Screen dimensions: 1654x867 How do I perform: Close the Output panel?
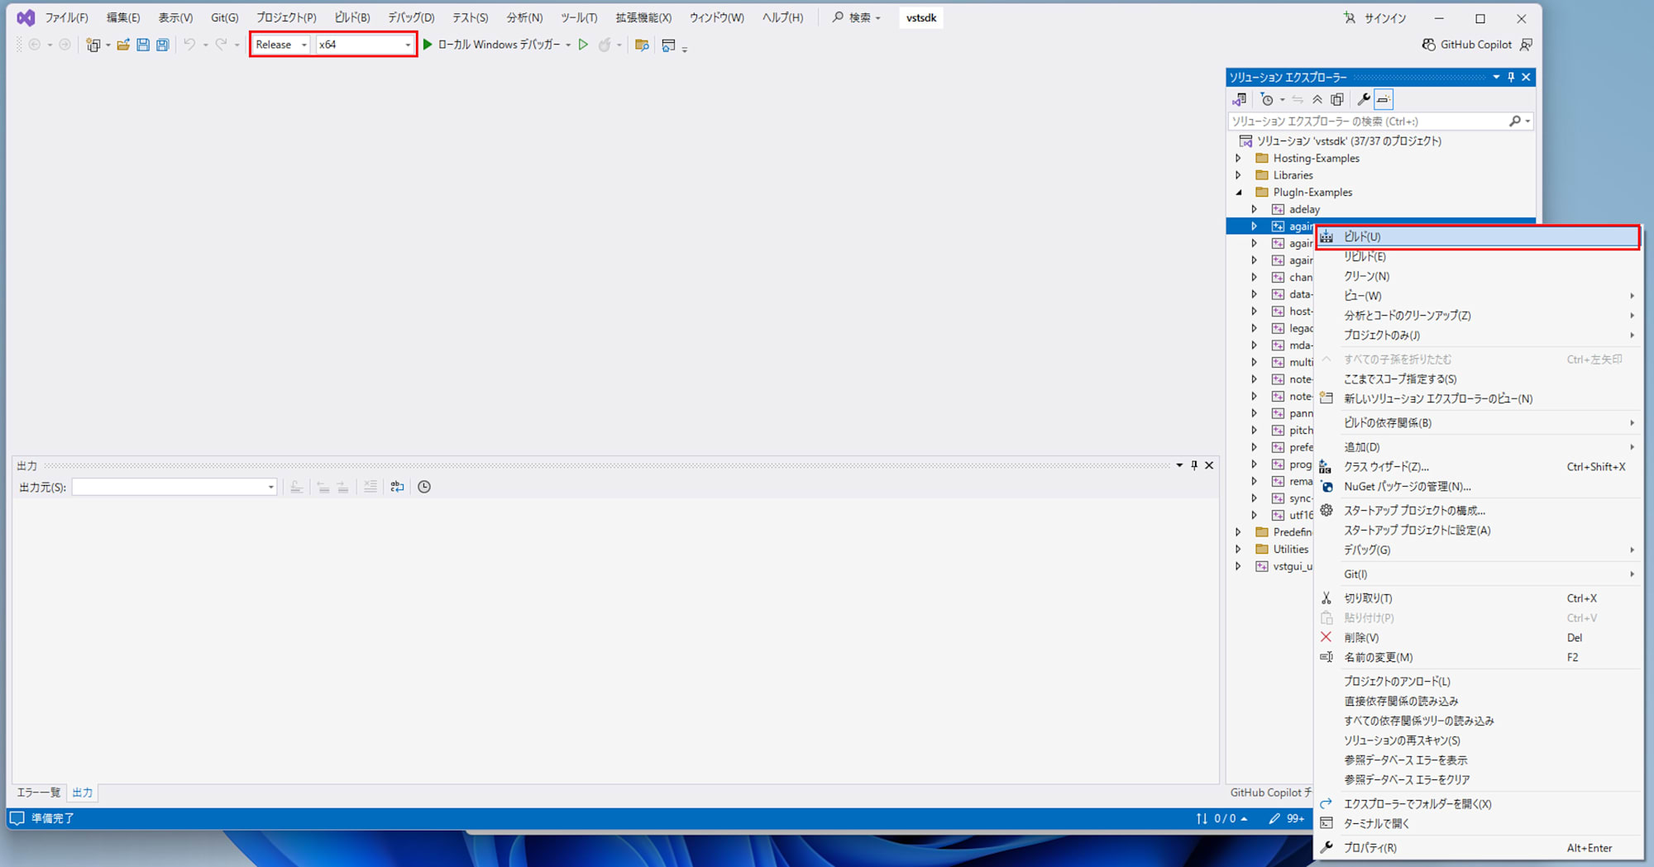1209,465
